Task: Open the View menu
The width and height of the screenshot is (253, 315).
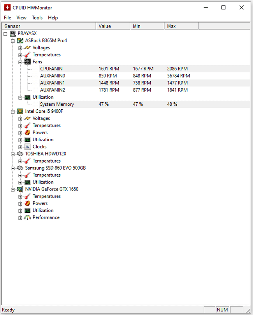Action: point(21,17)
